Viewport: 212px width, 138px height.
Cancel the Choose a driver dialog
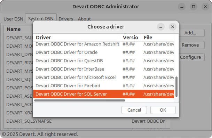(134, 110)
